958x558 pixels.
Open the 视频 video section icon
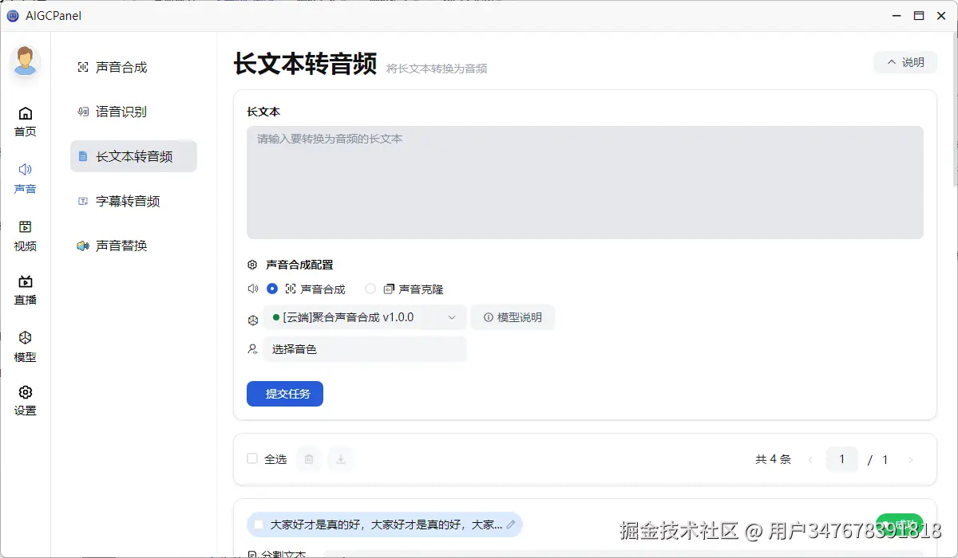(x=26, y=228)
